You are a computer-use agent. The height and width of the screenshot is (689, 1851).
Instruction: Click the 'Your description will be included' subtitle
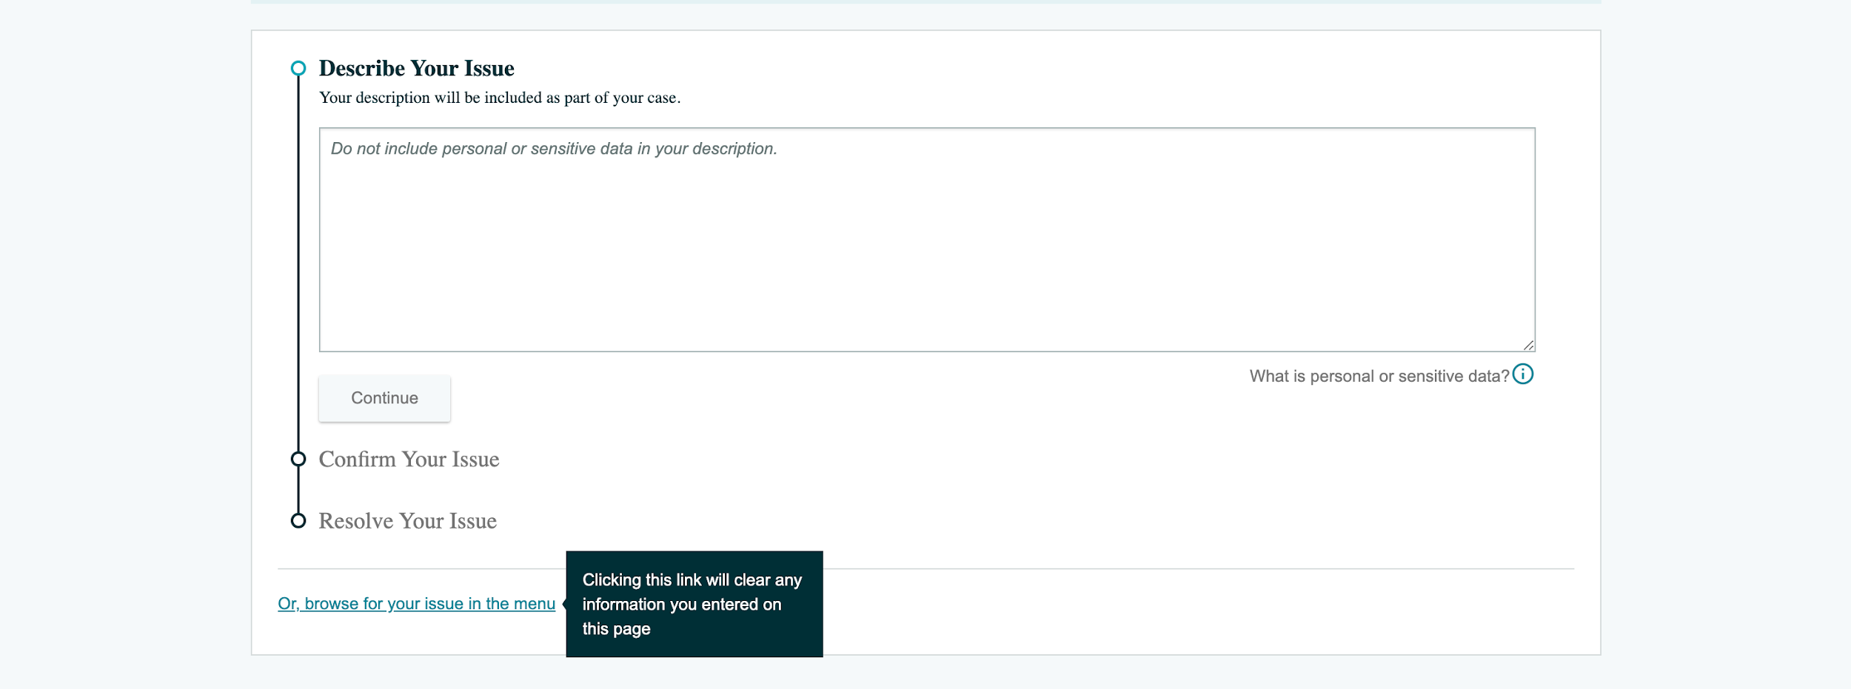500,98
